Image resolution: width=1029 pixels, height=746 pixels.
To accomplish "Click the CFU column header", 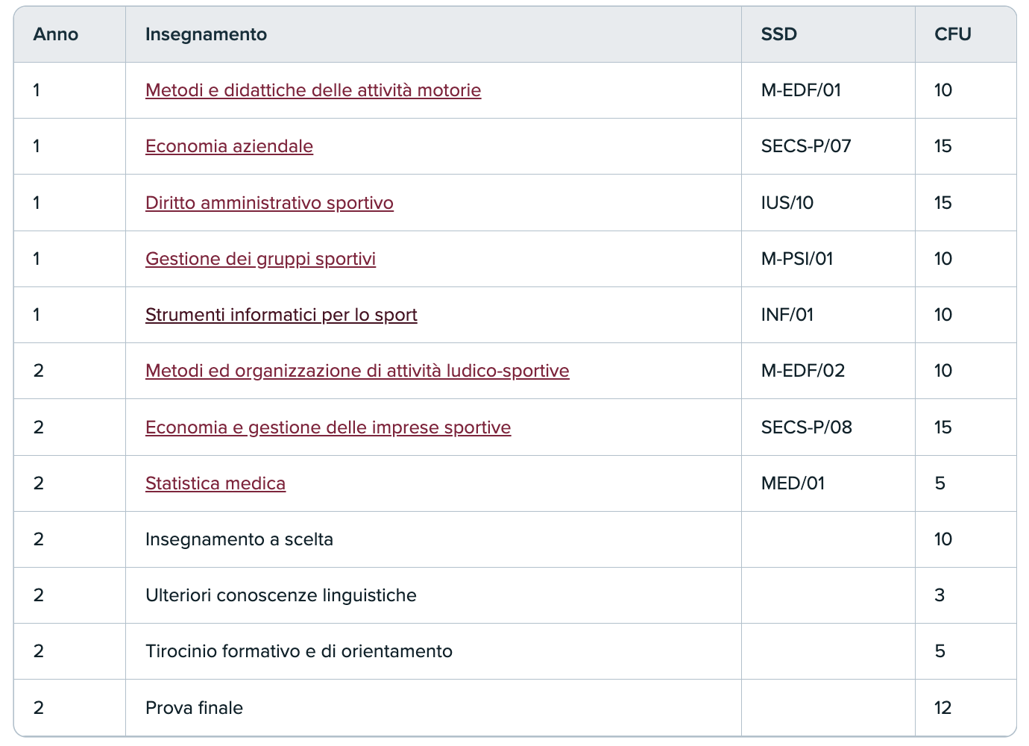I will point(952,34).
